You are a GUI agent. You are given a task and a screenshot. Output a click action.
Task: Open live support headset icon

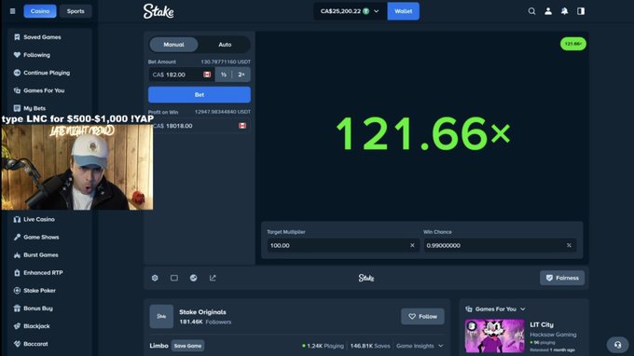coord(617,345)
